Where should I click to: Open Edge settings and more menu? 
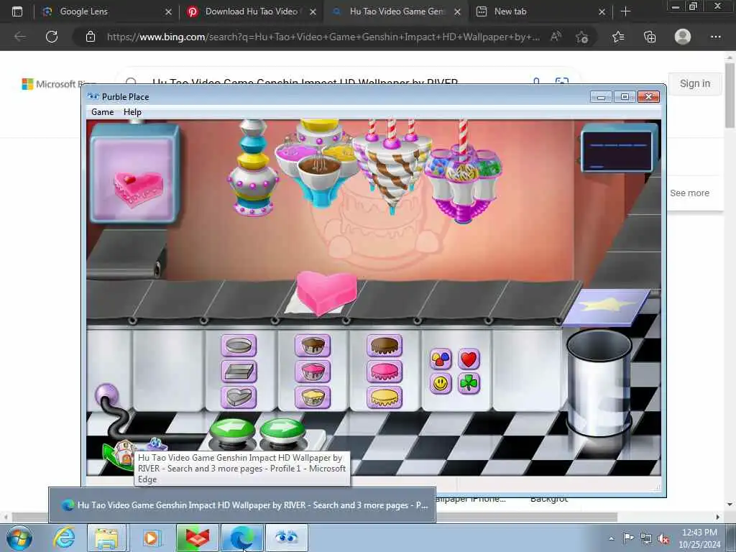tap(715, 37)
